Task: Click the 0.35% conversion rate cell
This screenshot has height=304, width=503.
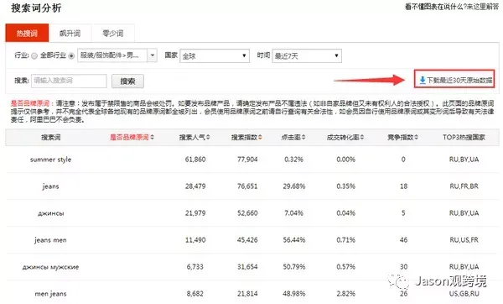Action: pos(345,186)
